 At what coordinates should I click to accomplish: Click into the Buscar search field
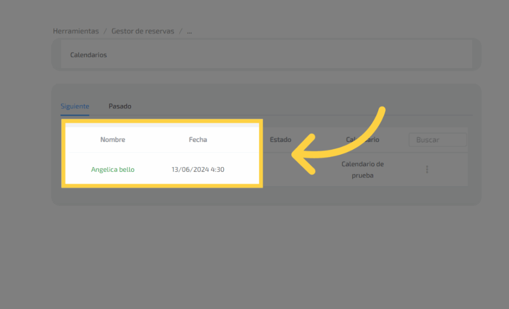click(x=437, y=140)
